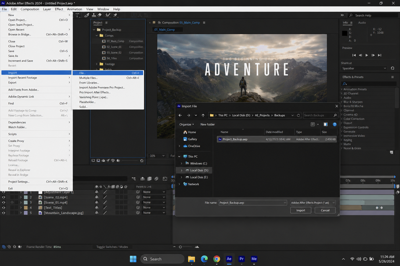Open the Parent dropdown for Mountain_Landscape.jpg layer
The height and width of the screenshot is (266, 400).
[154, 213]
